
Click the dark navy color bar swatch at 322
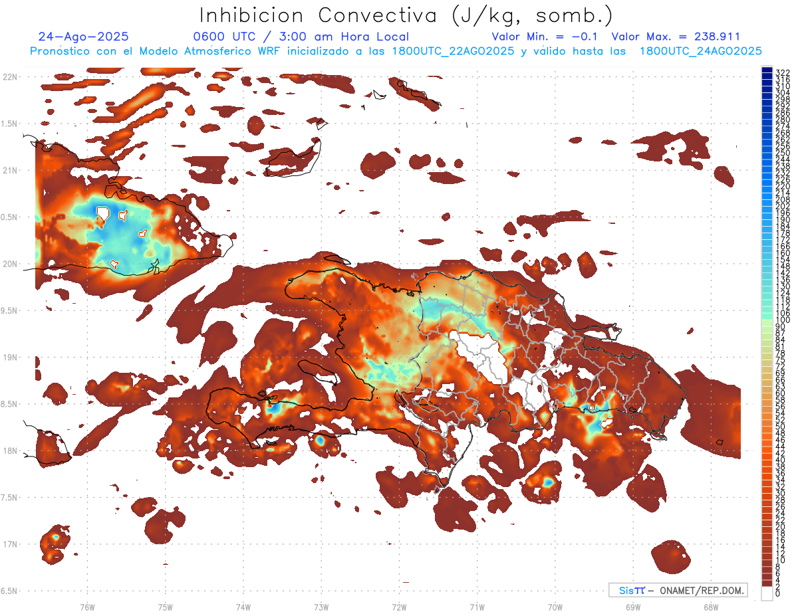pos(767,70)
